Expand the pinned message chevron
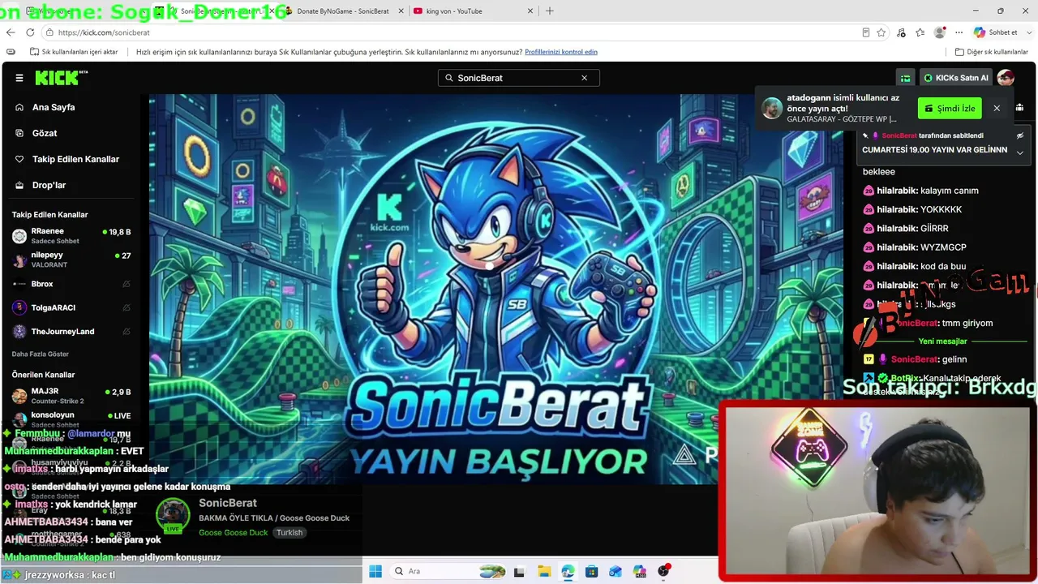The height and width of the screenshot is (584, 1038). [1020, 152]
